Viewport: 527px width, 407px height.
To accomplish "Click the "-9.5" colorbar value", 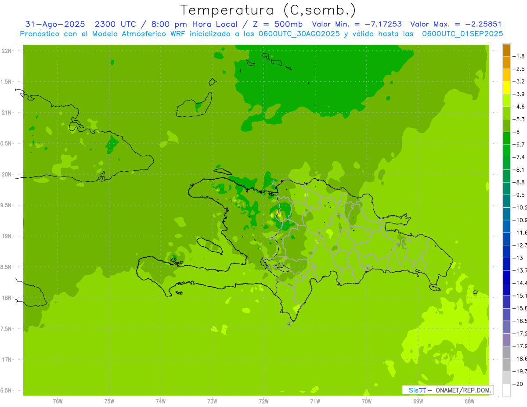I will tap(519, 195).
